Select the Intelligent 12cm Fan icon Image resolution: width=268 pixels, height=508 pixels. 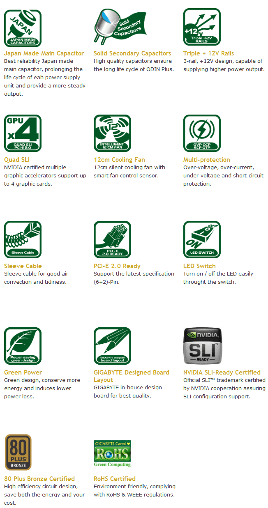click(x=112, y=133)
